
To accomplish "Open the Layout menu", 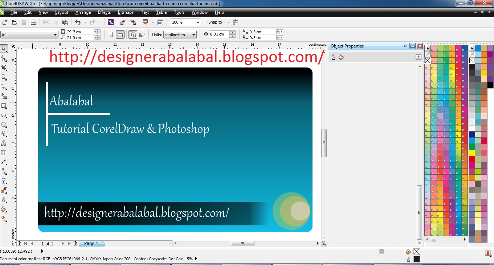I will [x=62, y=12].
